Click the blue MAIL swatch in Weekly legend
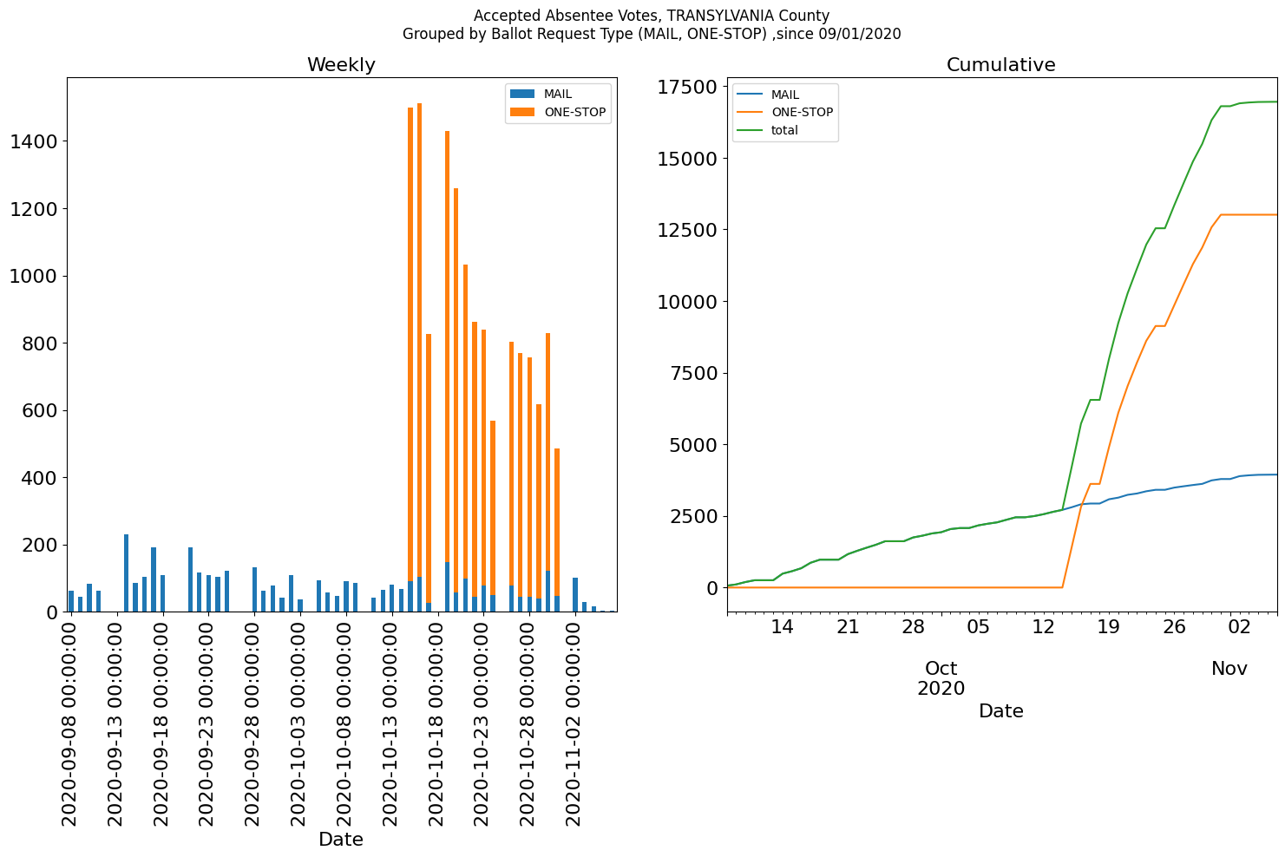1285x857 pixels. (x=523, y=95)
